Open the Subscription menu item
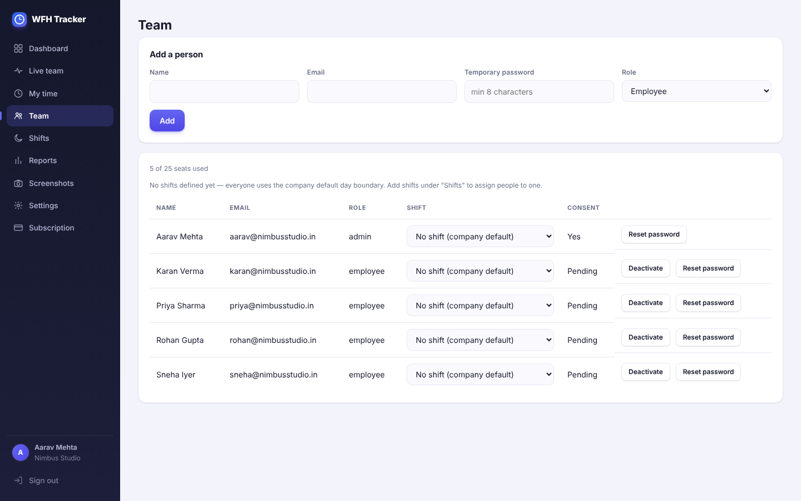The height and width of the screenshot is (501, 801). pos(60,228)
